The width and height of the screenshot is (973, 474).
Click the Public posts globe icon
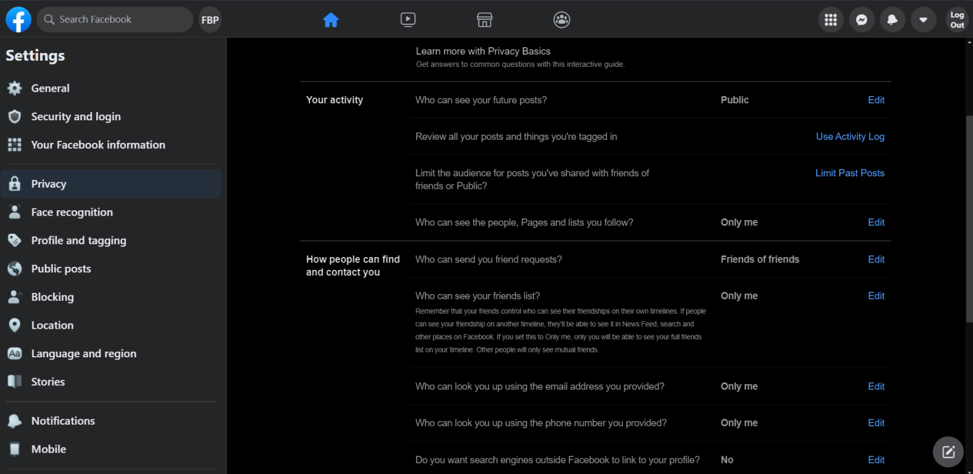(15, 269)
